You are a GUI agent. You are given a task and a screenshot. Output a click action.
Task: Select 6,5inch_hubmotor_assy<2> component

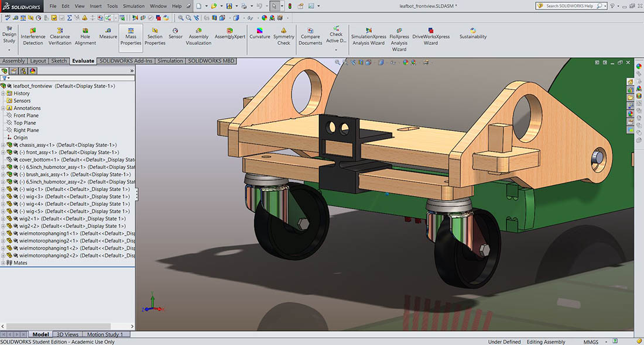coord(77,182)
